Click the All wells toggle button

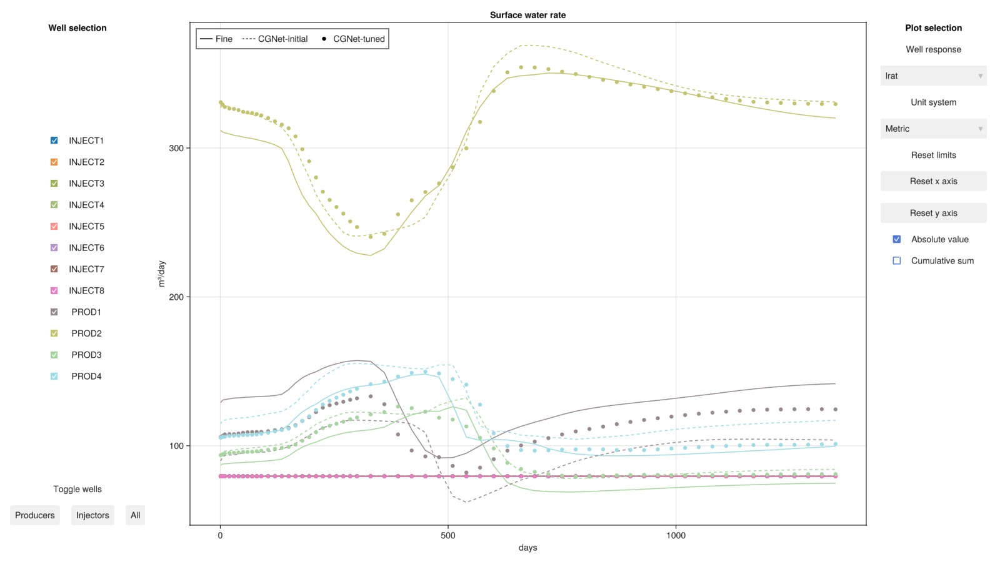tap(135, 515)
